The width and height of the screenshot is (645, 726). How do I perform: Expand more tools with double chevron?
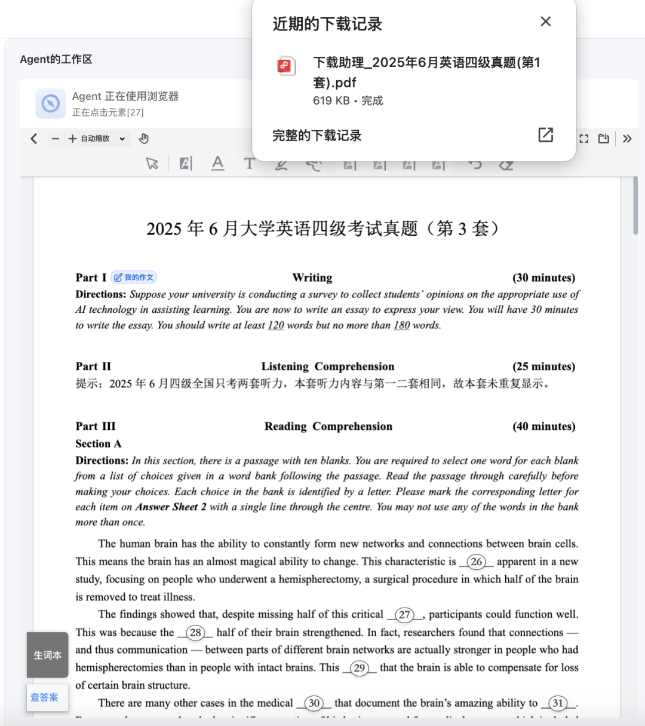(x=627, y=139)
